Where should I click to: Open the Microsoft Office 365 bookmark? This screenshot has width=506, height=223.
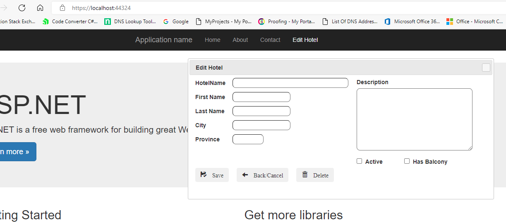(x=412, y=22)
